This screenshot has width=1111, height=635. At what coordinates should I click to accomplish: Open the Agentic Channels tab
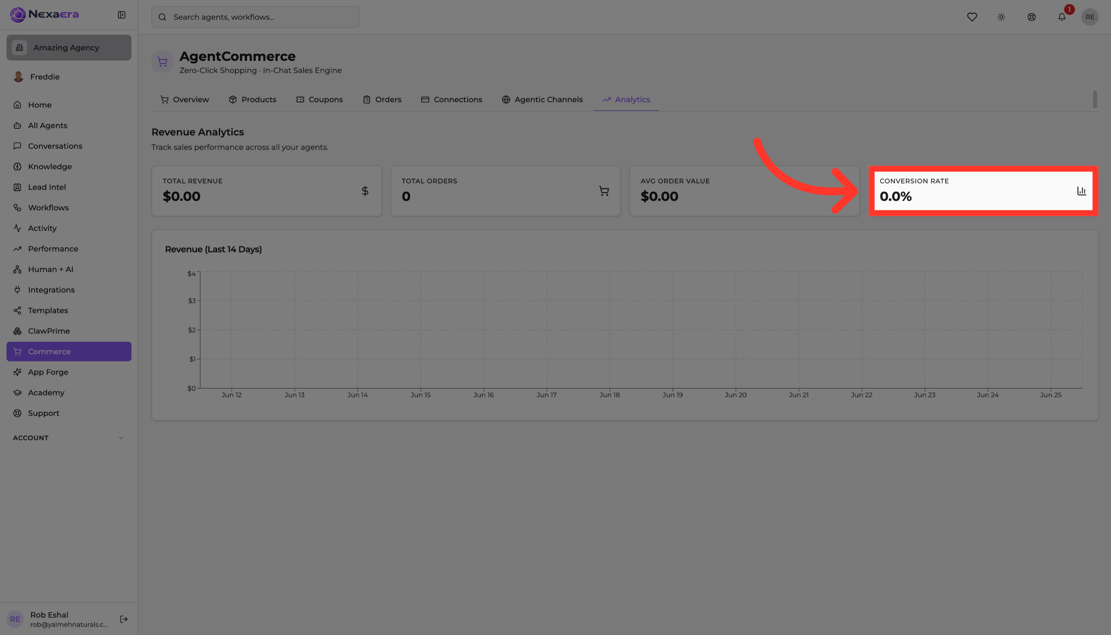[x=542, y=100]
